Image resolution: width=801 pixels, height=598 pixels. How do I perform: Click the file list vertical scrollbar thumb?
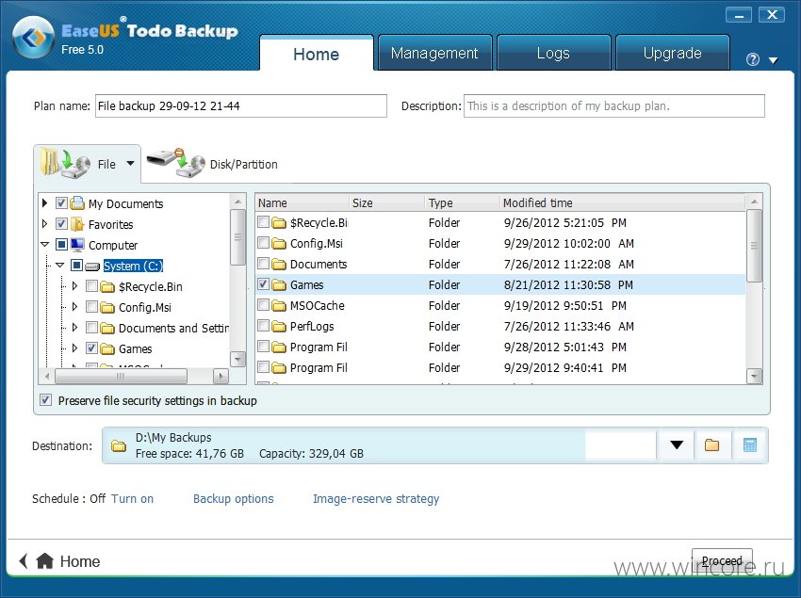click(754, 246)
